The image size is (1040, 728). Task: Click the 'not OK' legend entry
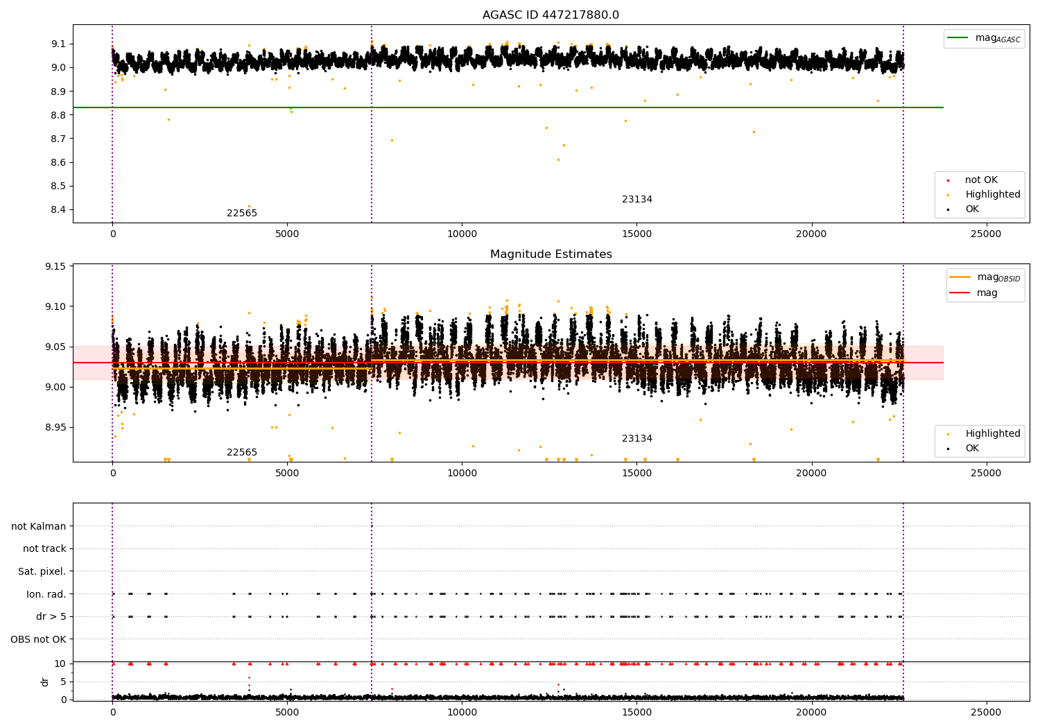pos(981,180)
